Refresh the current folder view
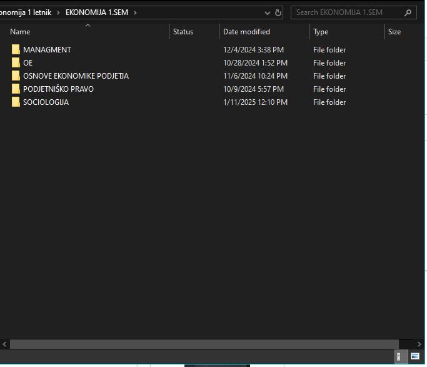The height and width of the screenshot is (367, 427). (x=278, y=12)
